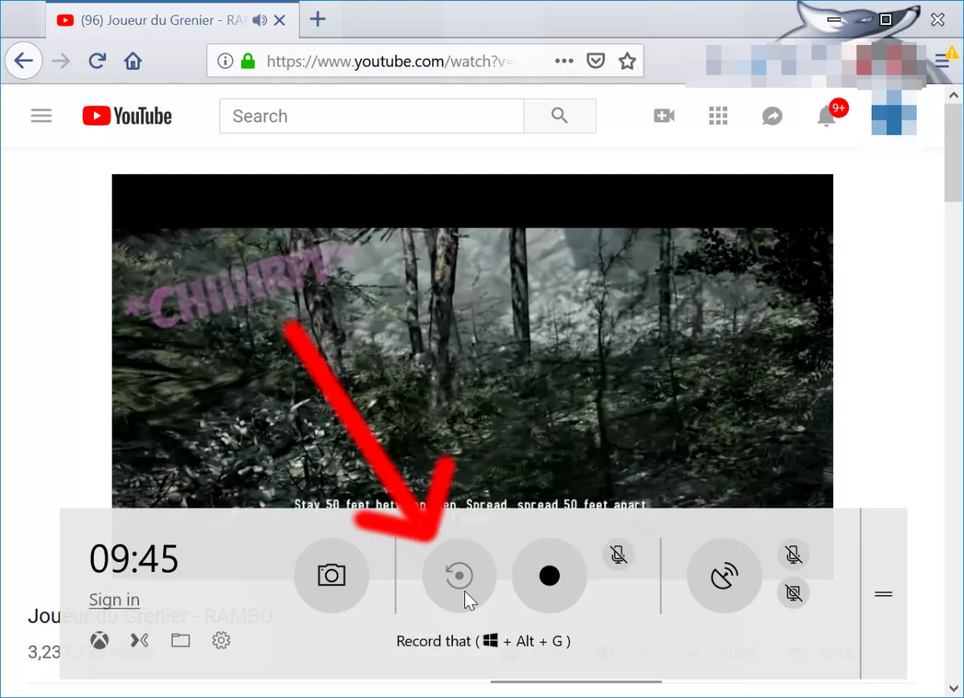Go forward in Firefox
The height and width of the screenshot is (698, 964).
click(60, 61)
